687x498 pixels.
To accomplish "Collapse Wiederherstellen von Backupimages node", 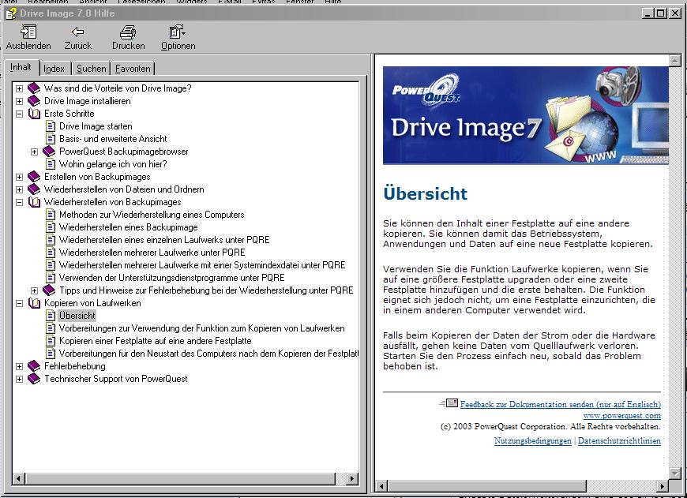I will click(19, 202).
